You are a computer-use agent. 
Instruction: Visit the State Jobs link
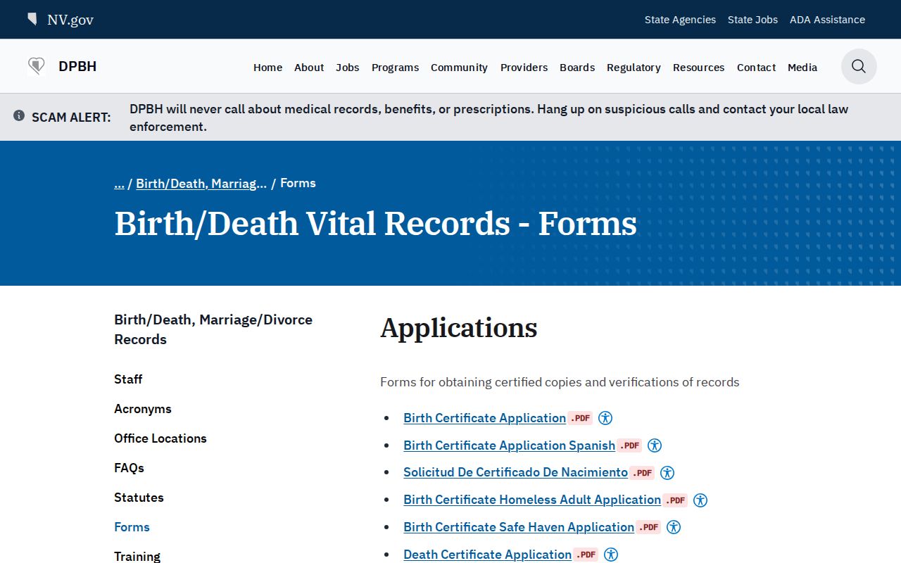[x=752, y=20]
